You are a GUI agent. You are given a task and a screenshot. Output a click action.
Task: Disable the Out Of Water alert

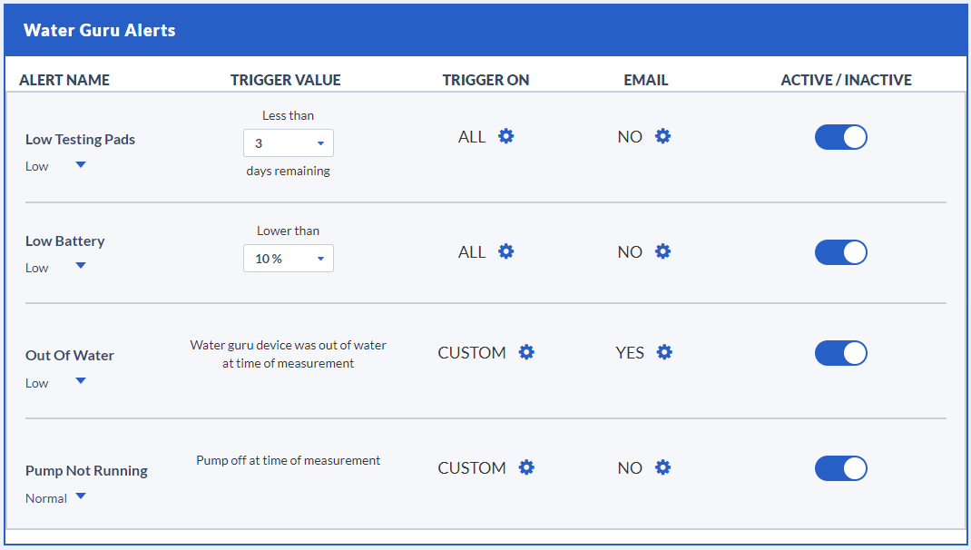click(x=841, y=353)
